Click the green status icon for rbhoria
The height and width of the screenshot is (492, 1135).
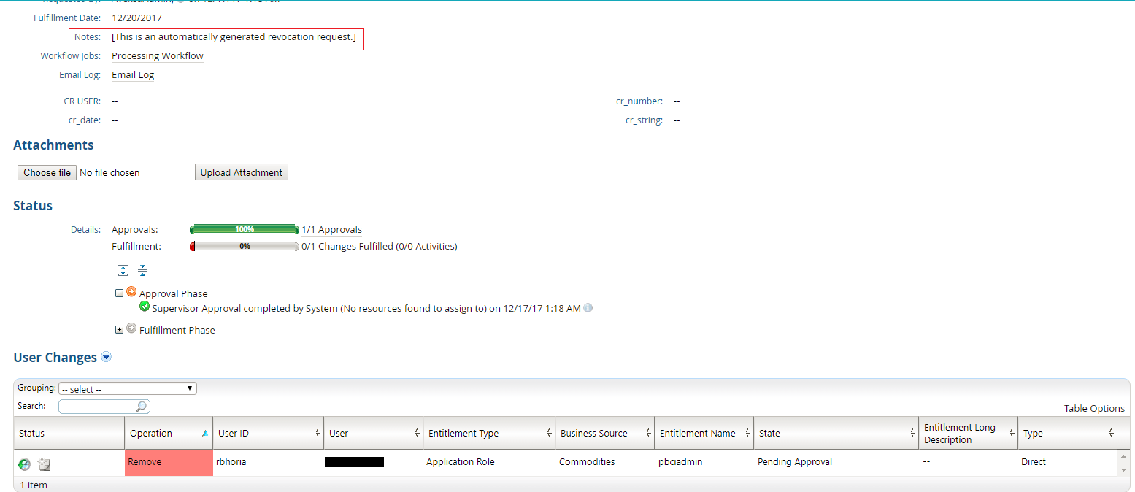(x=25, y=464)
